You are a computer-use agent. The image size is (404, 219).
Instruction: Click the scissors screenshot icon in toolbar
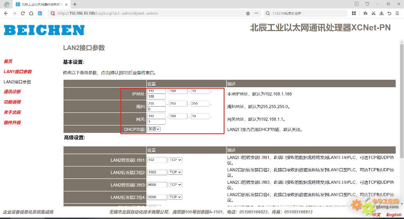pyautogui.click(x=373, y=13)
